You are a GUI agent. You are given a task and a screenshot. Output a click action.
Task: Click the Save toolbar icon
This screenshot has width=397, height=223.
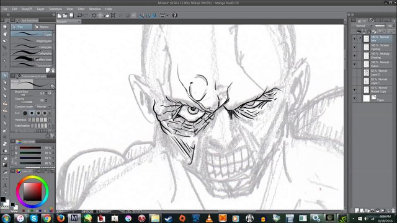(x=71, y=15)
